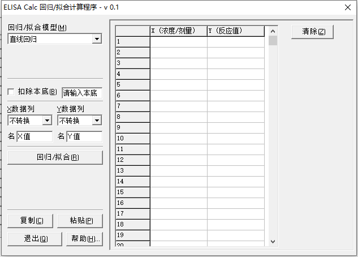The image size is (358, 257).
Task: Select row header 17
Action: tap(133, 213)
